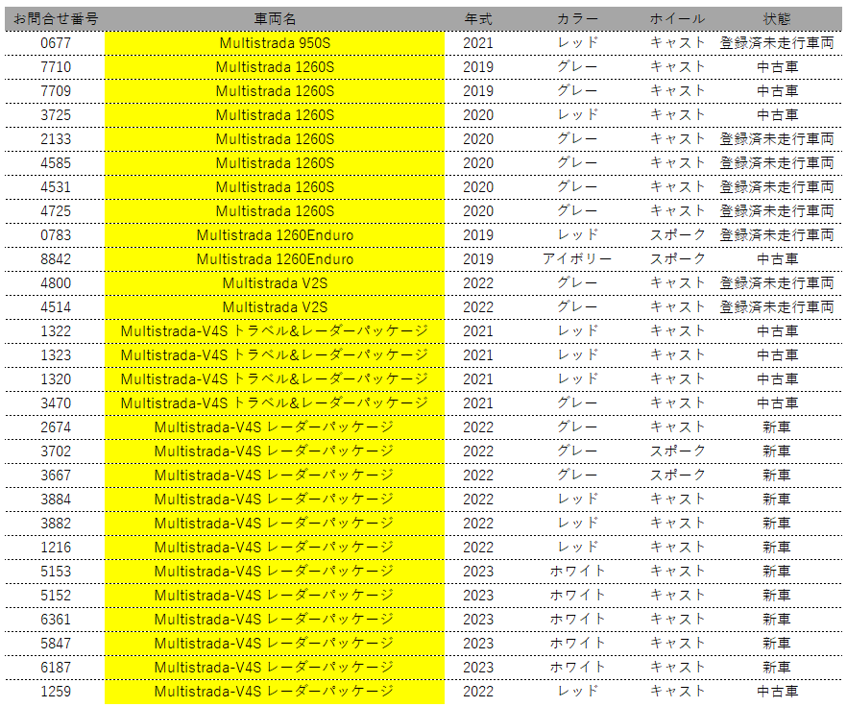Select inquiry number 5153
Screen dimensions: 847x707
(x=56, y=572)
